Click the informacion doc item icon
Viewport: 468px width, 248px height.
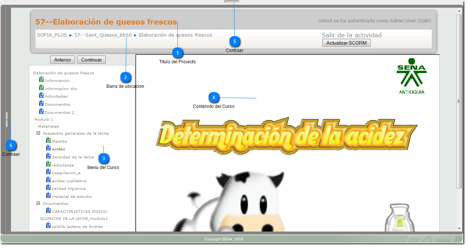(41, 87)
